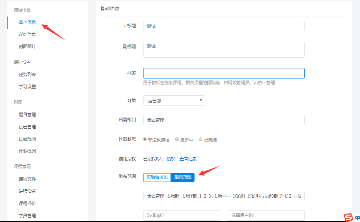The width and height of the screenshot is (360, 222).
Task: Click the 已授权0人 text
Action: (x=153, y=159)
